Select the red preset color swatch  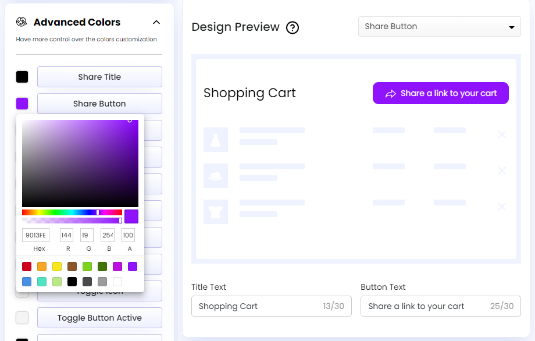[27, 267]
